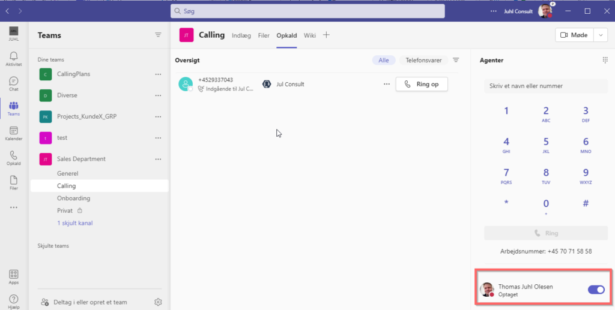615x310 pixels.
Task: Select the Calling channel
Action: pyautogui.click(x=100, y=186)
